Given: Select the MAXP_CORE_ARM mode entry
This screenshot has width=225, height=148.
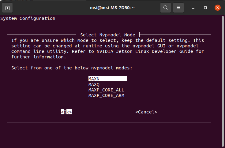Looking at the screenshot, I should (106, 95).
